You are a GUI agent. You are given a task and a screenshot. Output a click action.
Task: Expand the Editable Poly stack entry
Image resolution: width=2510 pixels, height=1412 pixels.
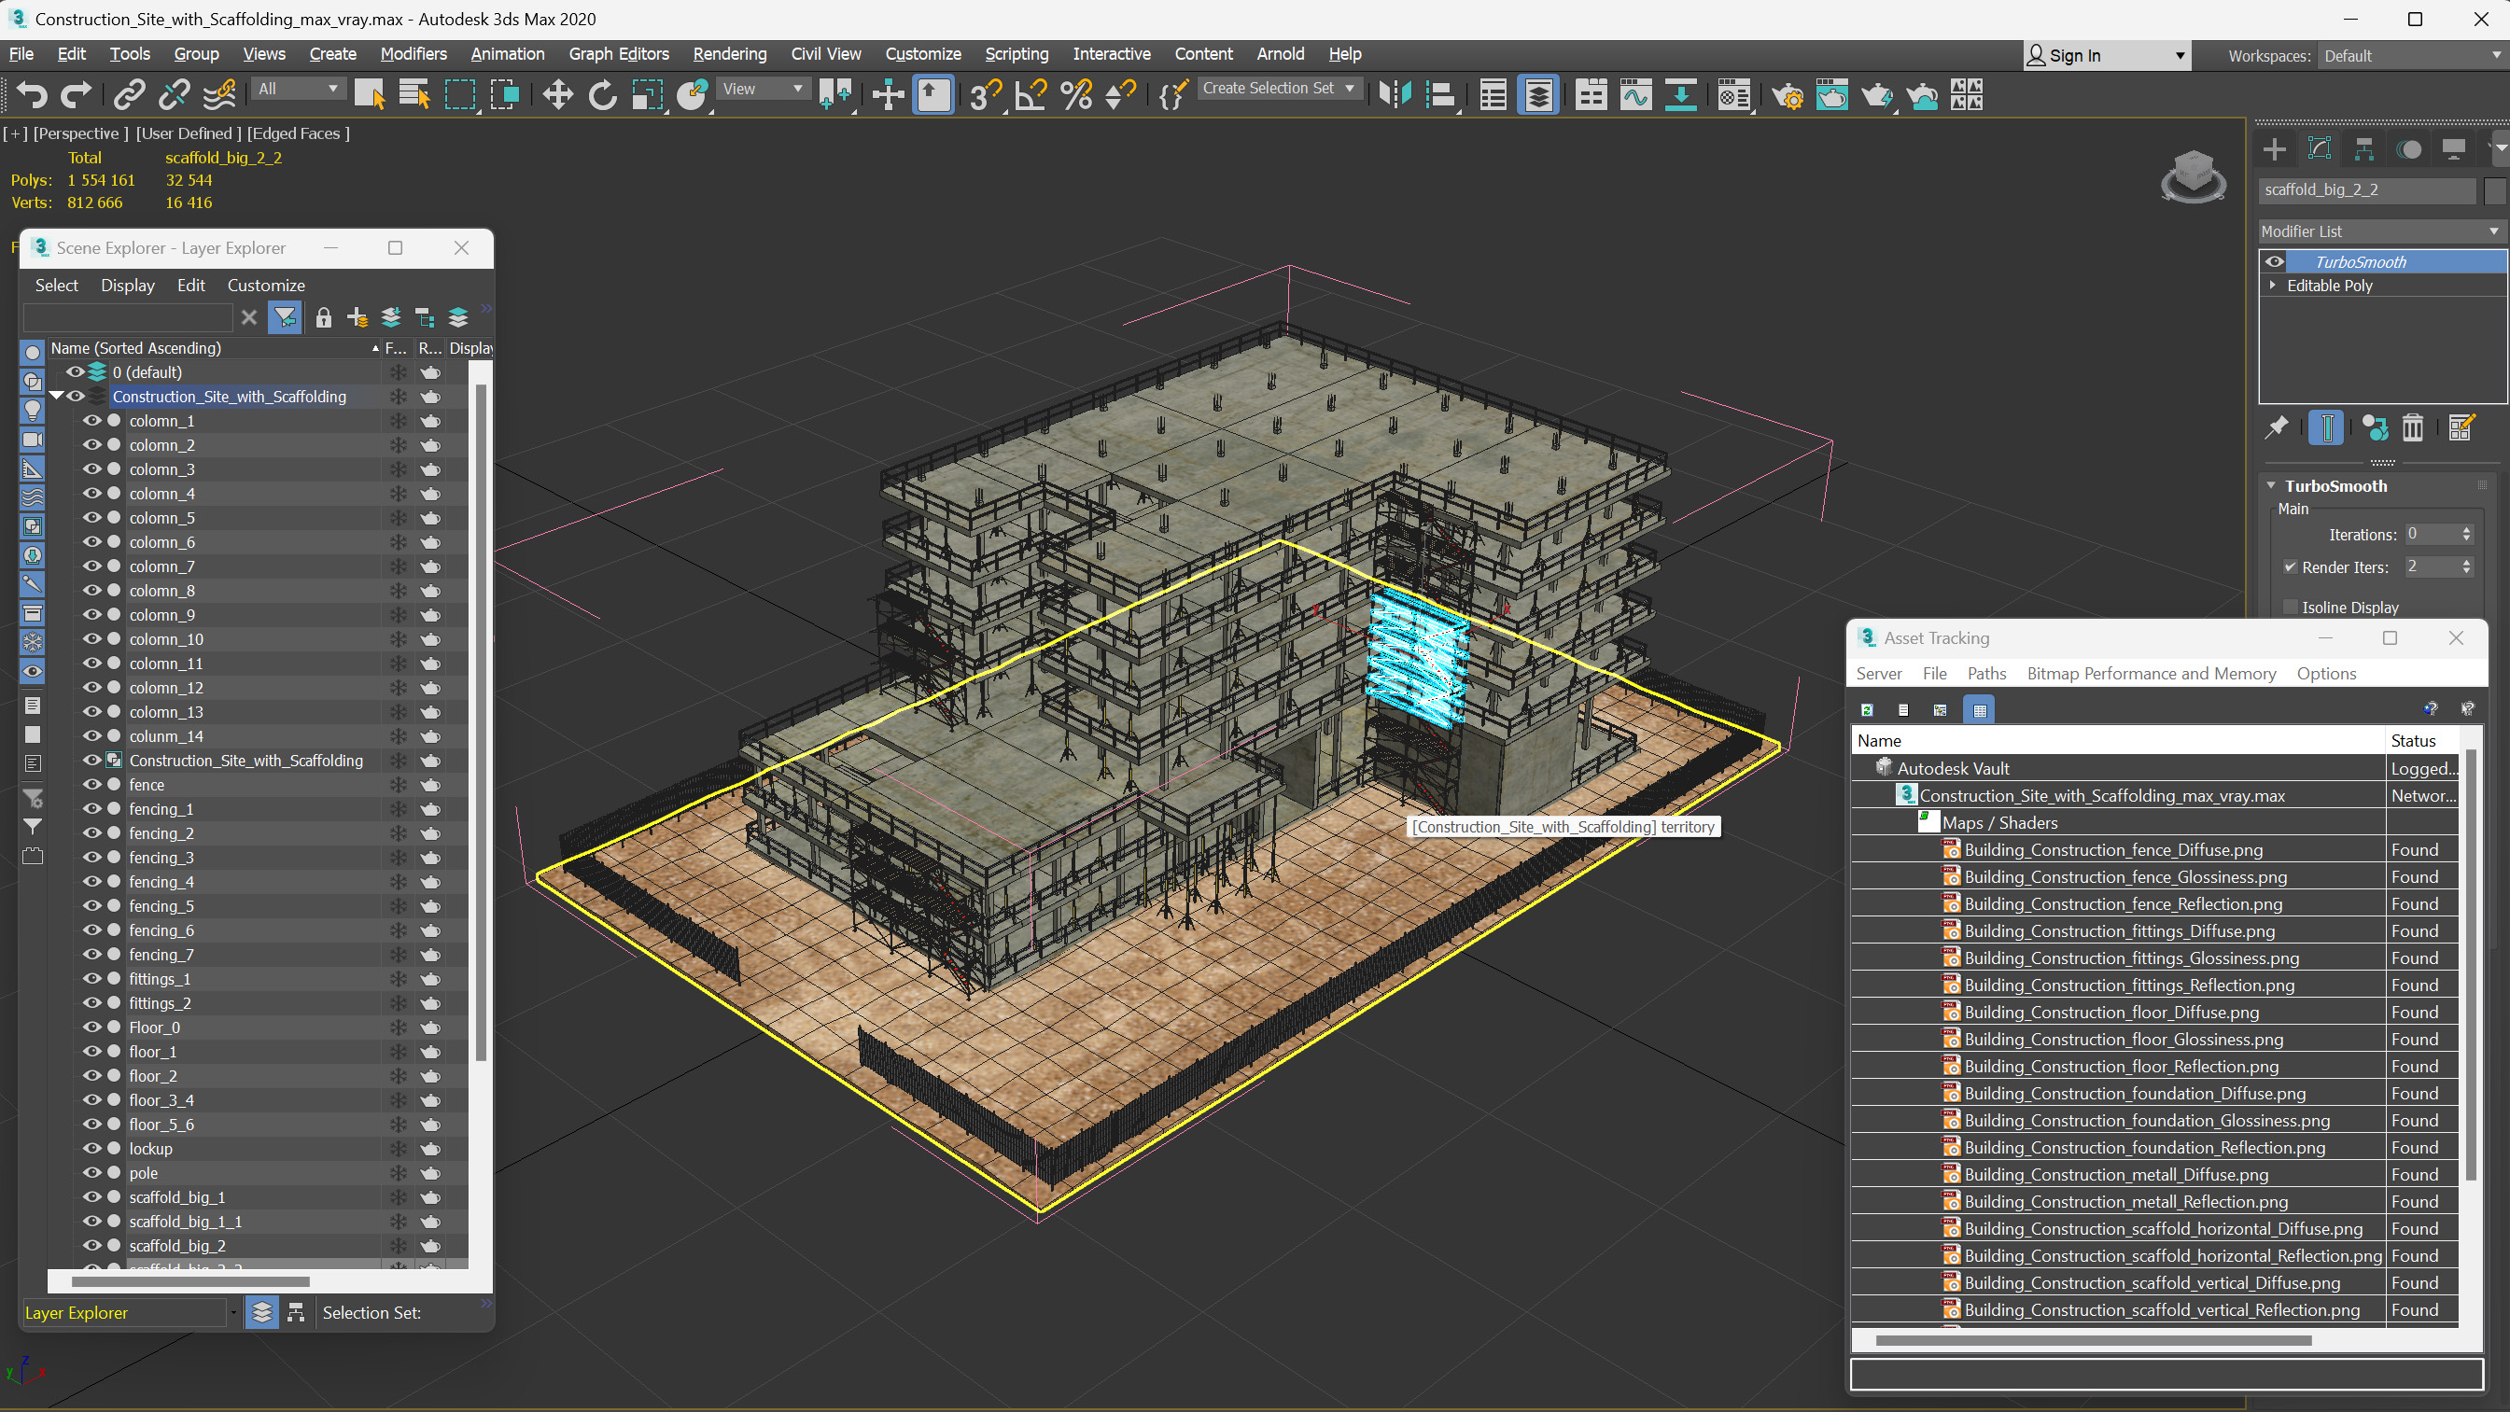click(2273, 286)
